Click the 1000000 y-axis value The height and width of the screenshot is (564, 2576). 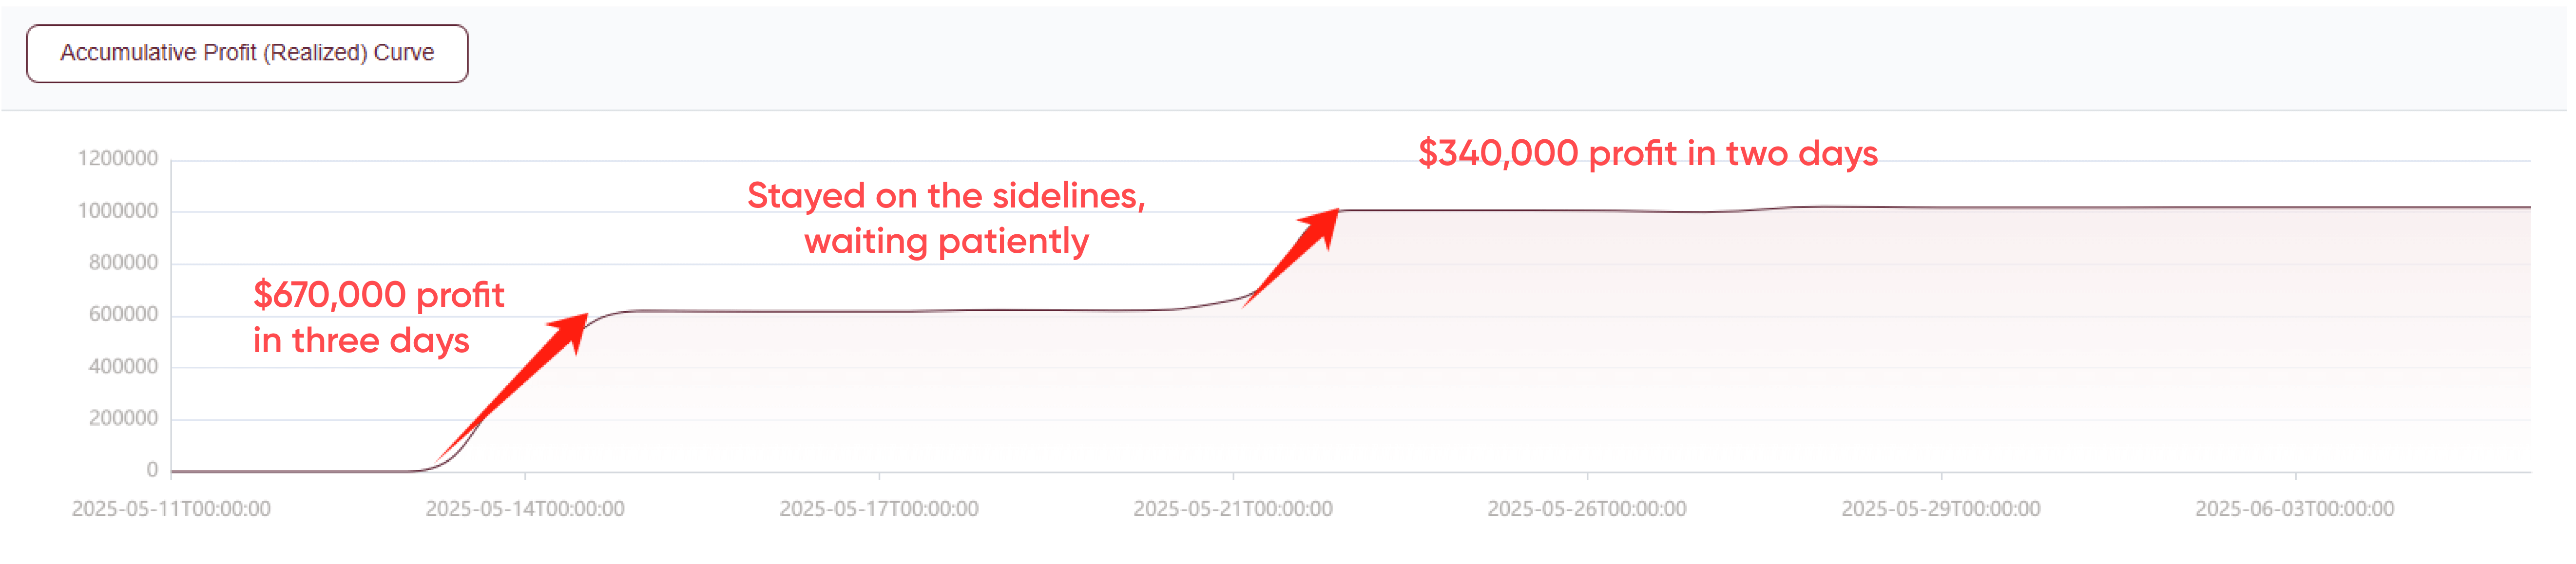[x=118, y=211]
